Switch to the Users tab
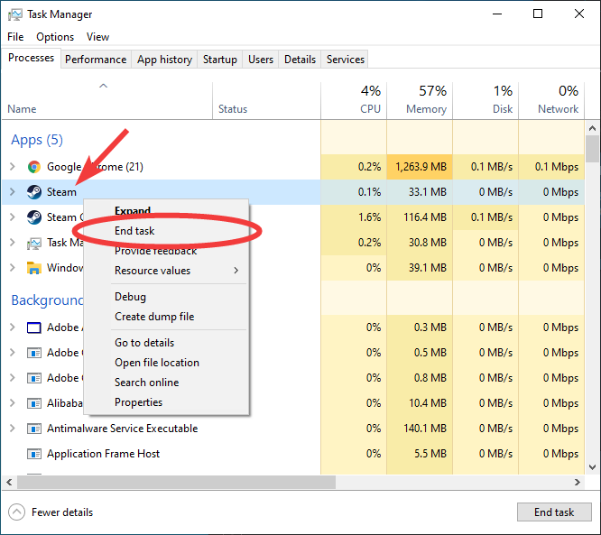 pyautogui.click(x=261, y=60)
